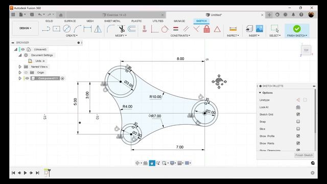
Task: Switch to the SOLID tab
Action: coord(49,21)
